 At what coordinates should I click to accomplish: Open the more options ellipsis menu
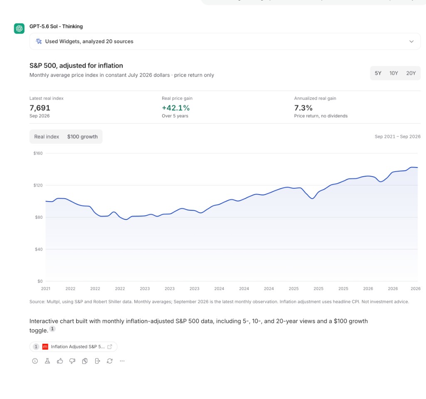tap(122, 361)
